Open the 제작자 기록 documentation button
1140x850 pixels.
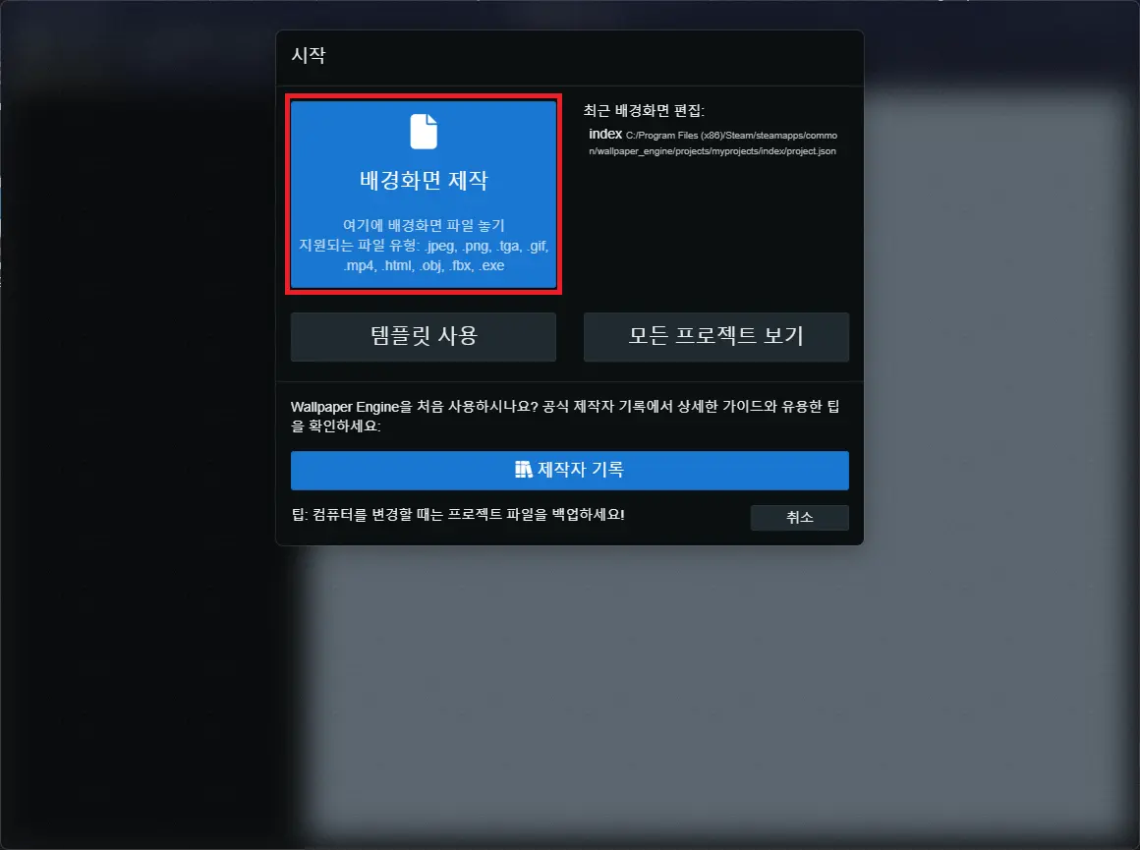pyautogui.click(x=570, y=471)
